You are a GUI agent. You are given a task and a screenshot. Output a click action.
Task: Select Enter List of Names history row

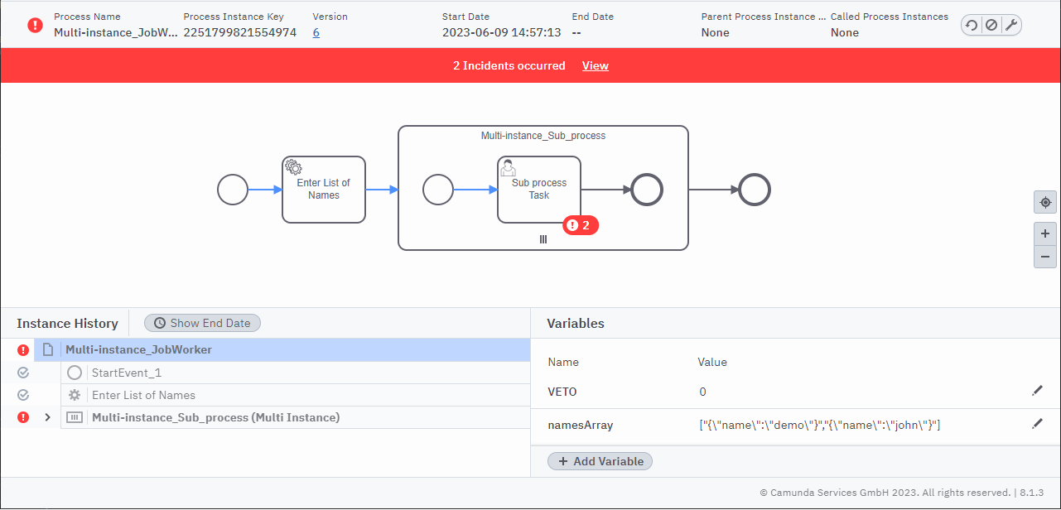[295, 396]
